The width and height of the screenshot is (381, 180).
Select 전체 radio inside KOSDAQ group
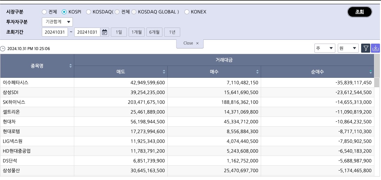point(117,12)
